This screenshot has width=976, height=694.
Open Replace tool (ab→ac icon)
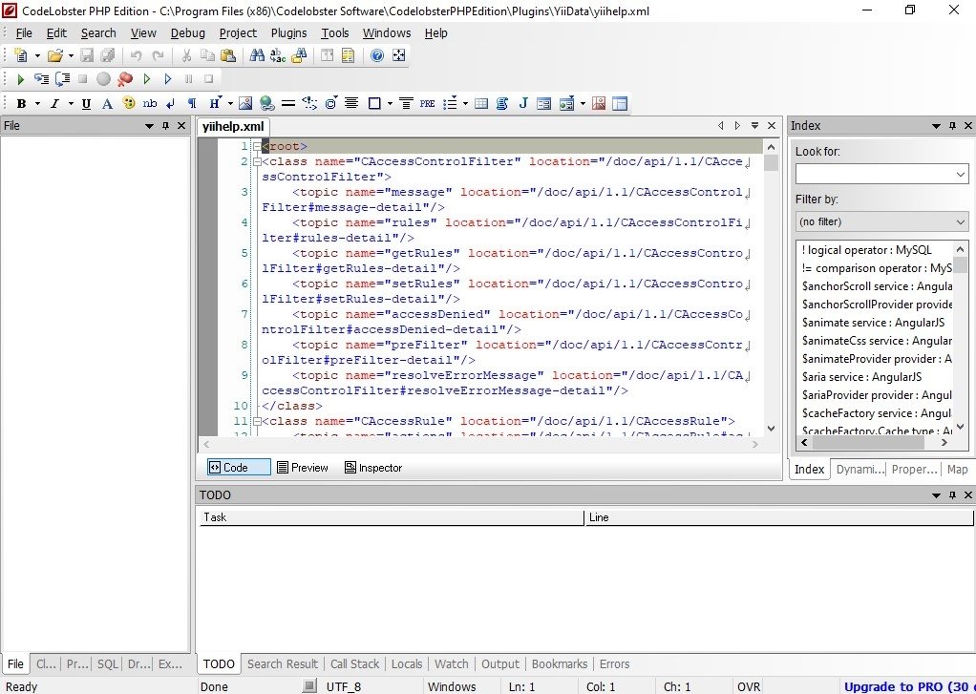[x=278, y=55]
